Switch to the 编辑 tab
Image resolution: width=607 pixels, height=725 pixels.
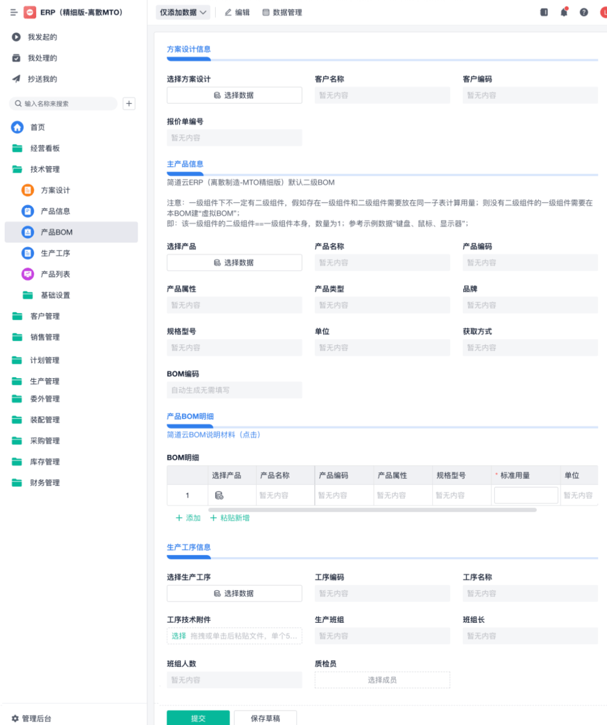click(x=237, y=12)
